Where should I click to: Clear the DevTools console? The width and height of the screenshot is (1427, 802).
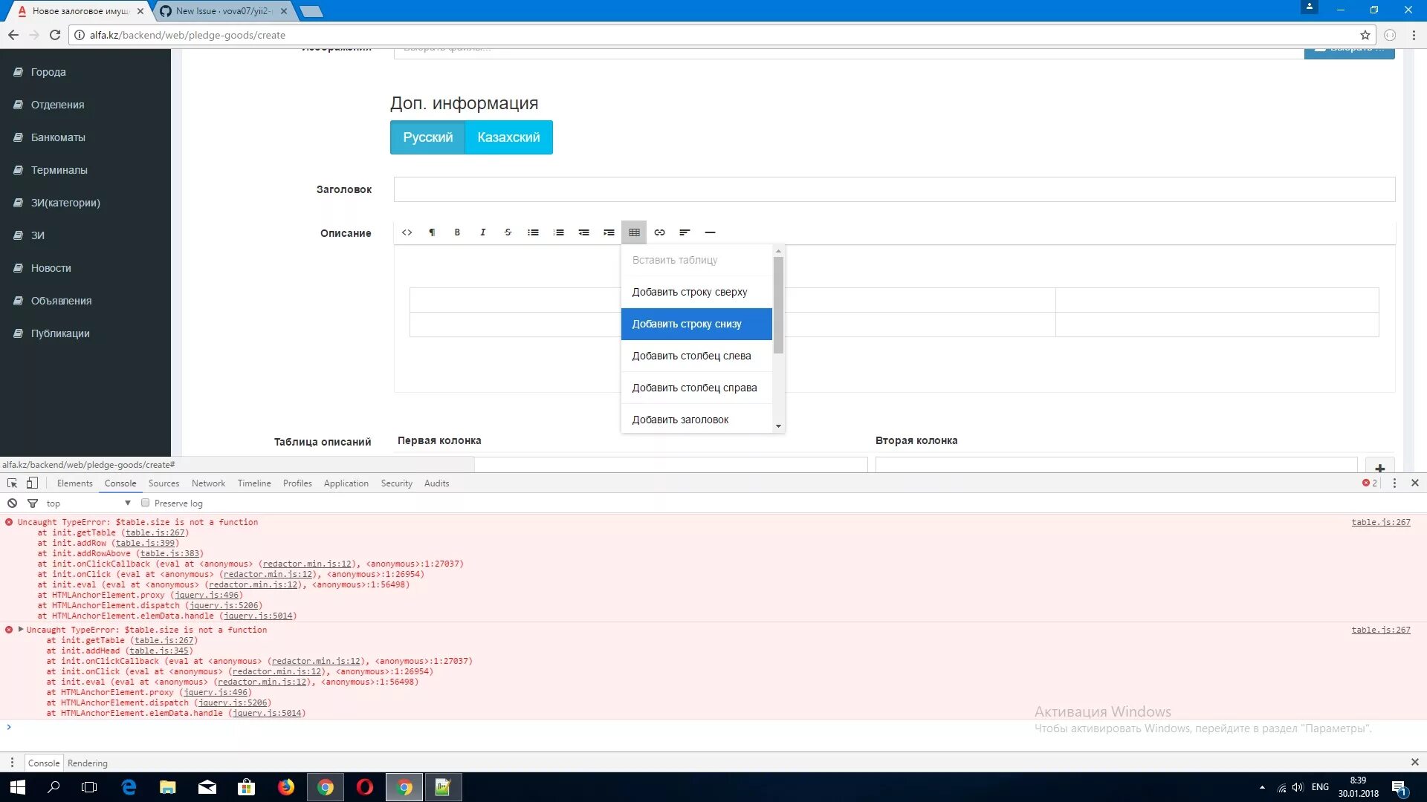12,503
